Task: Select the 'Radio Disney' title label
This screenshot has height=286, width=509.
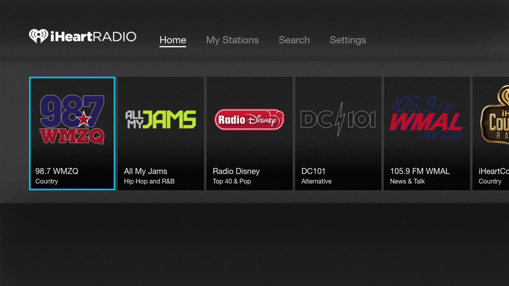Action: (x=236, y=171)
